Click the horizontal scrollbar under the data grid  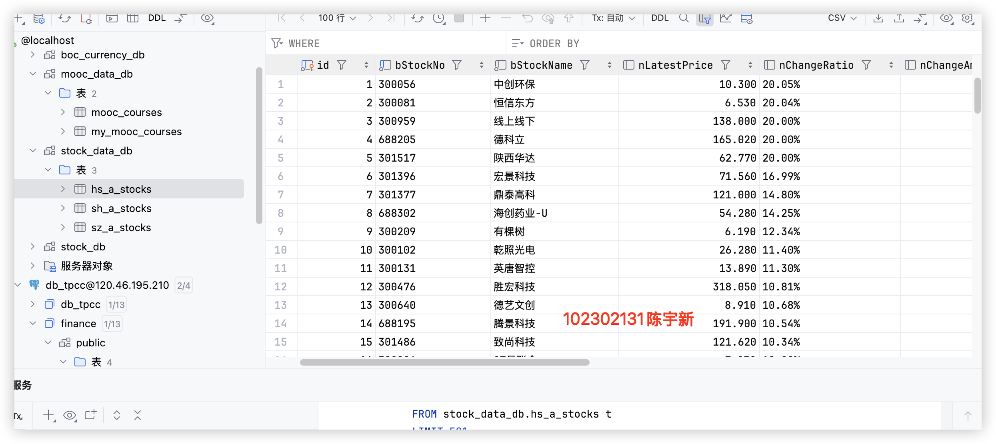pos(444,362)
